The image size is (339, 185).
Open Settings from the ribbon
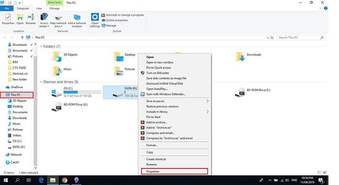95,20
